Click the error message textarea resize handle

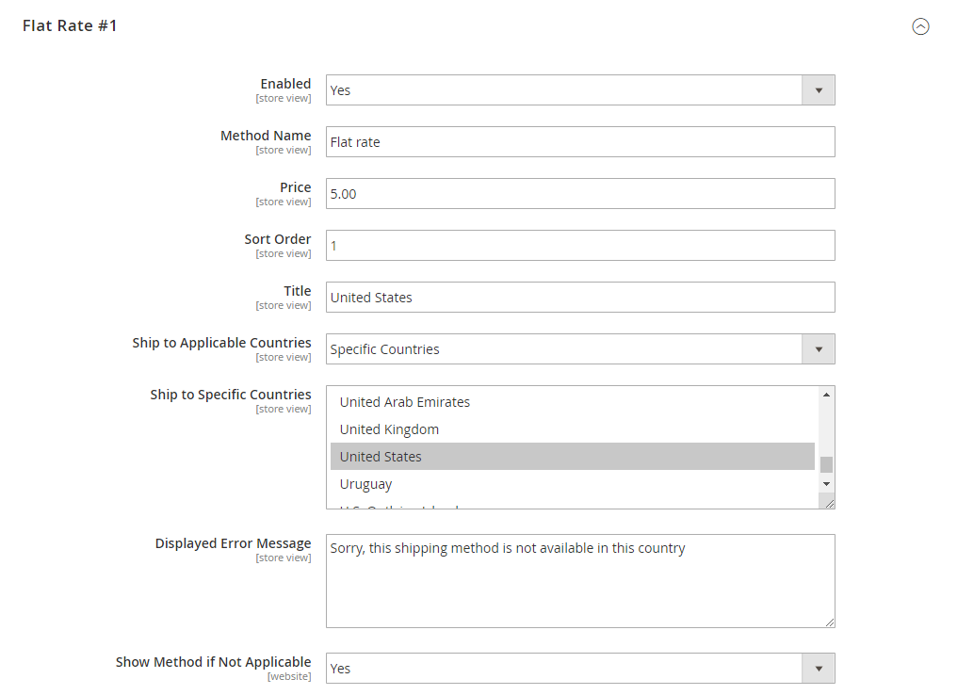coord(829,622)
